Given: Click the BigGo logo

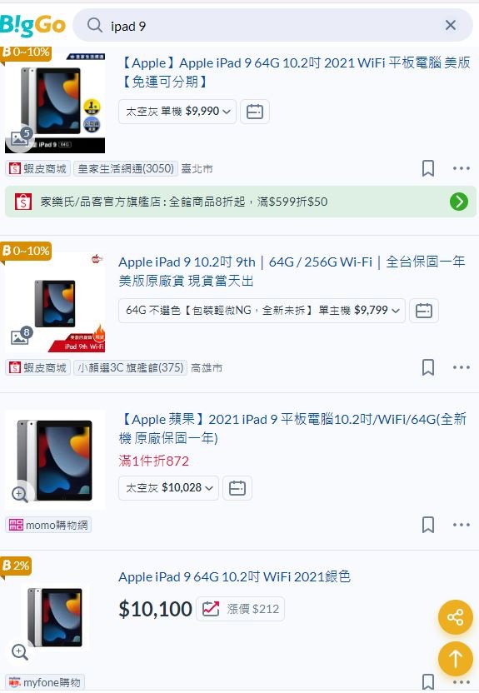Looking at the screenshot, I should (x=32, y=26).
